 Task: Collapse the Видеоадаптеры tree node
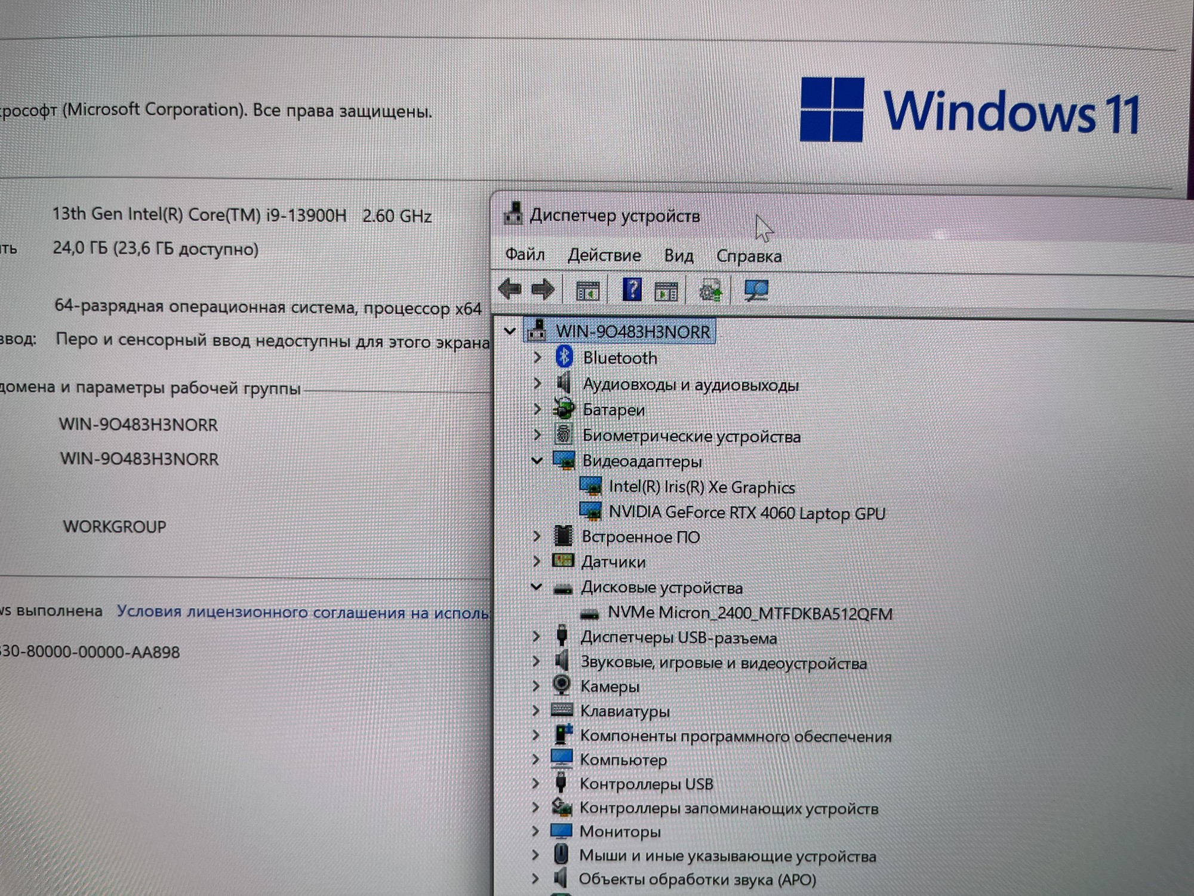point(537,461)
